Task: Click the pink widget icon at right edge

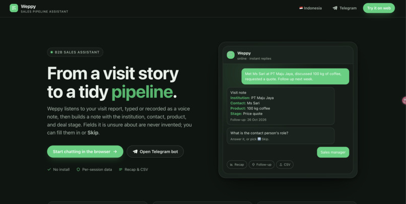Action: pos(404,100)
